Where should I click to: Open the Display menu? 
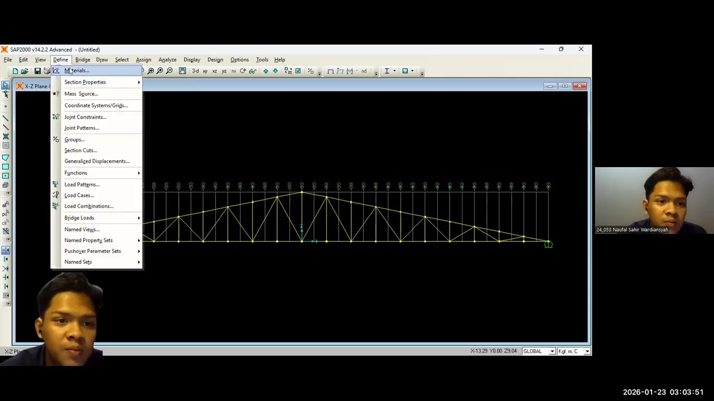click(192, 60)
